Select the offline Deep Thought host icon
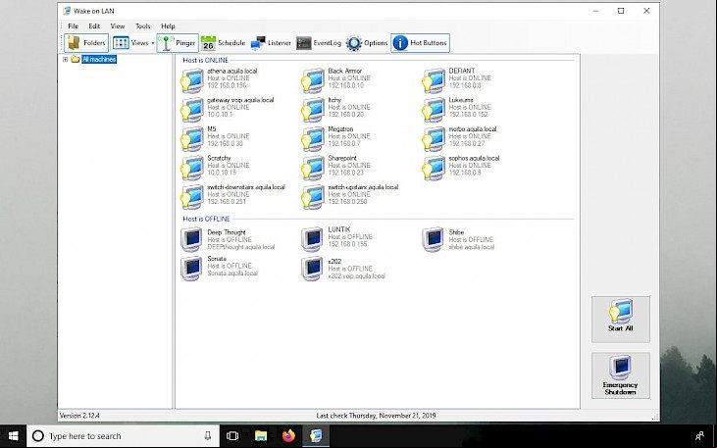 coord(191,239)
